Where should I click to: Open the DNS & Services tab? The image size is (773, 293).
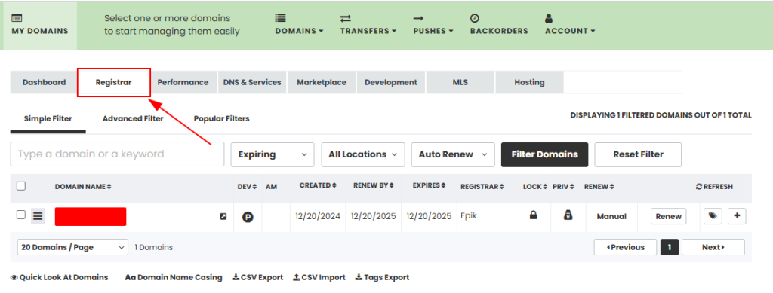pos(252,82)
